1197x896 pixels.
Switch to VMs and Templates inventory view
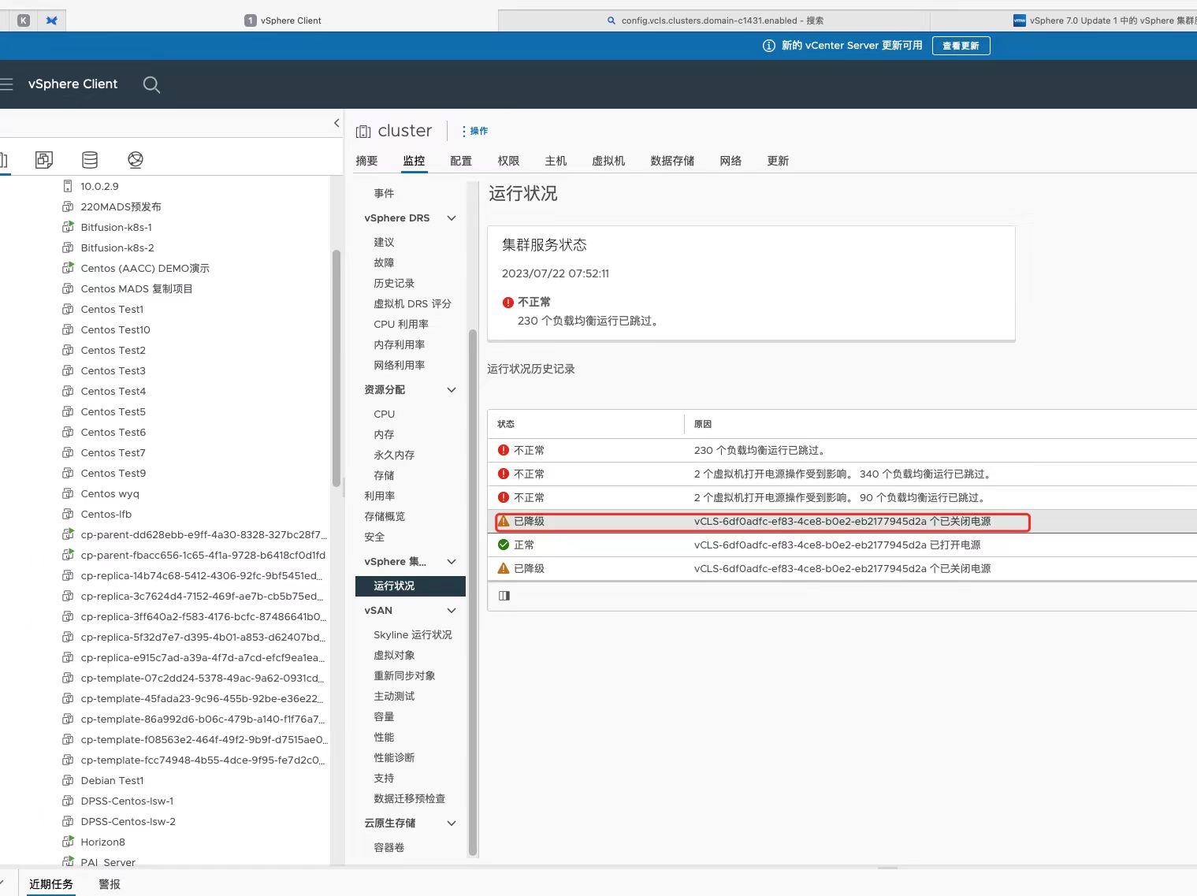(x=44, y=160)
